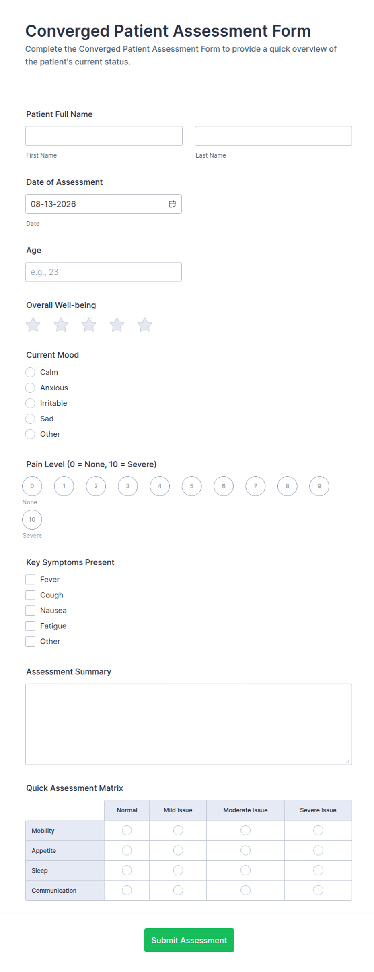The width and height of the screenshot is (374, 972).
Task: Select the second well-being star
Action: 61,325
